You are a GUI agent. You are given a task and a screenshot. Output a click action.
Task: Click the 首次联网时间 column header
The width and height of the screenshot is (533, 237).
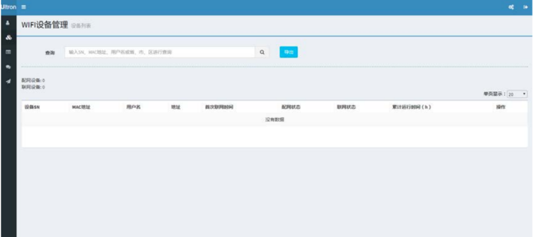point(219,107)
